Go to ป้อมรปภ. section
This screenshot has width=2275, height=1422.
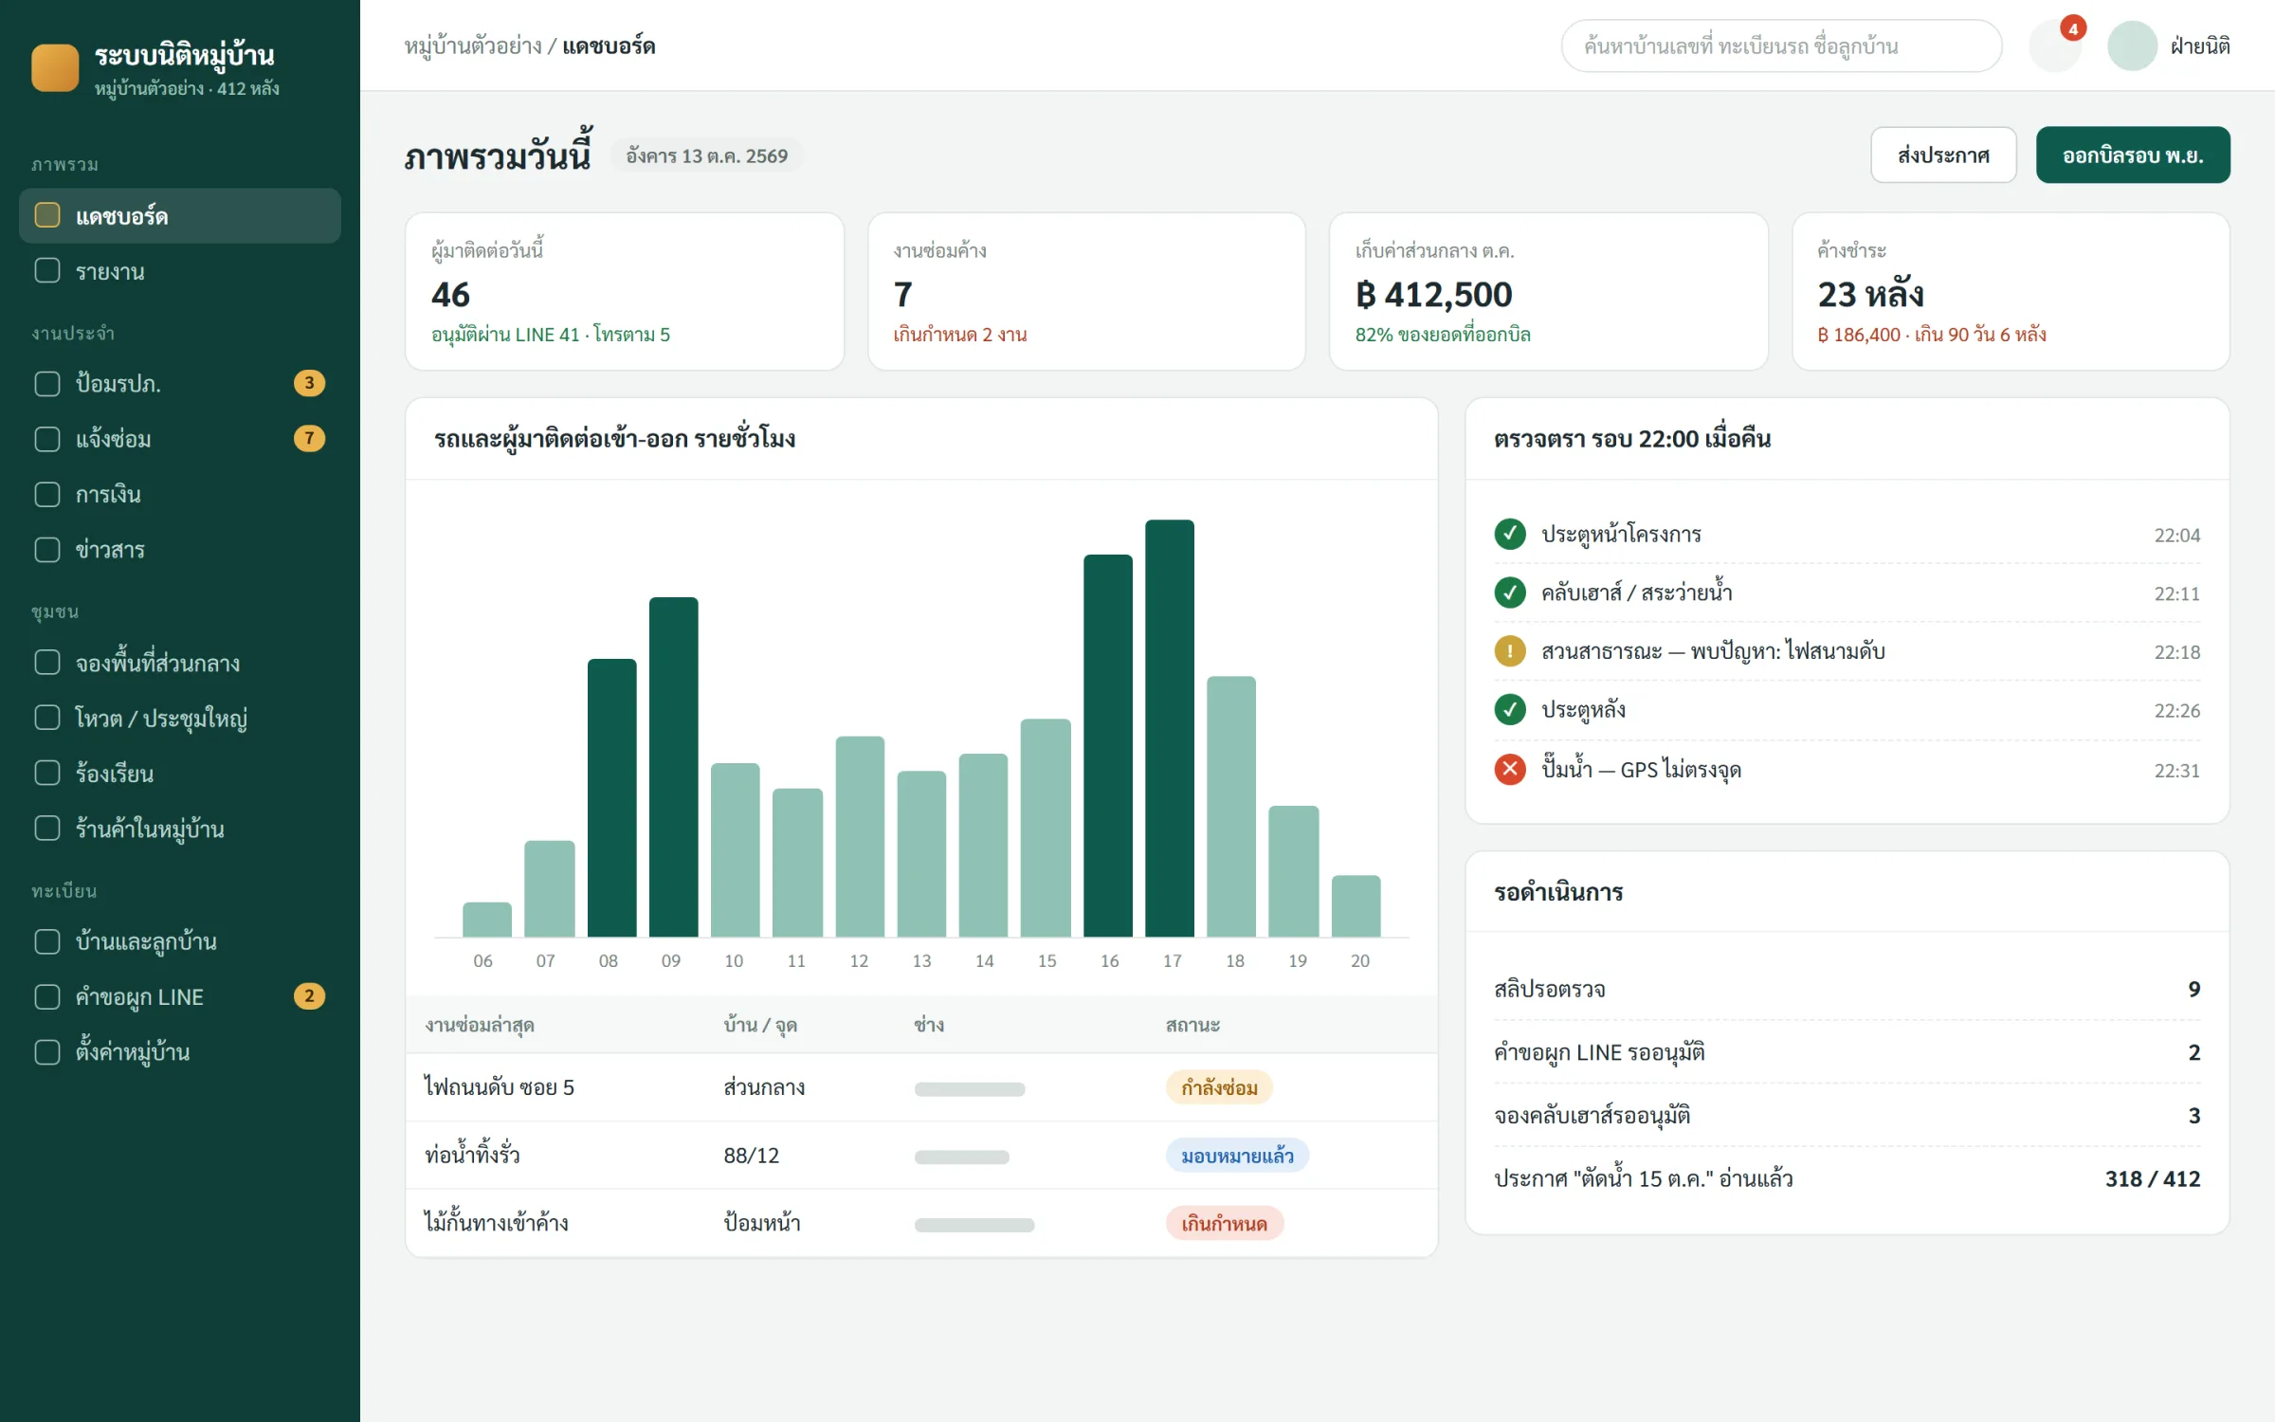point(180,383)
